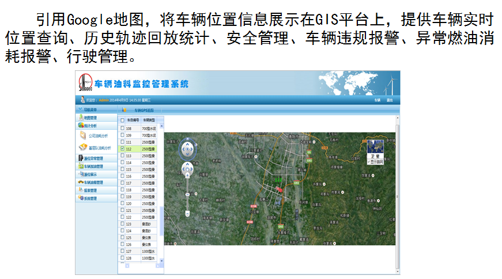Click the Sinopec logo in header
This screenshot has height=279, width=502.
pyautogui.click(x=84, y=84)
